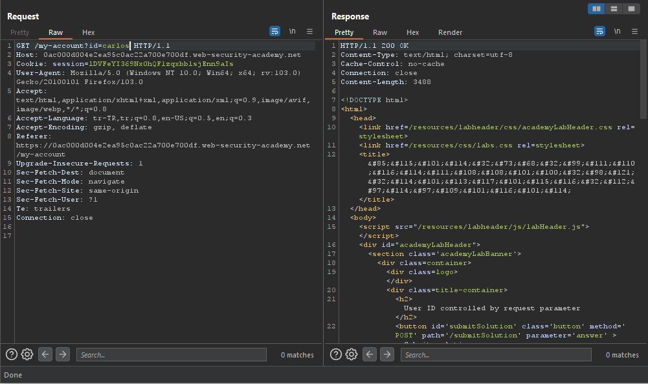Click the Response '0 matches' counter
The width and height of the screenshot is (648, 384).
tap(622, 355)
